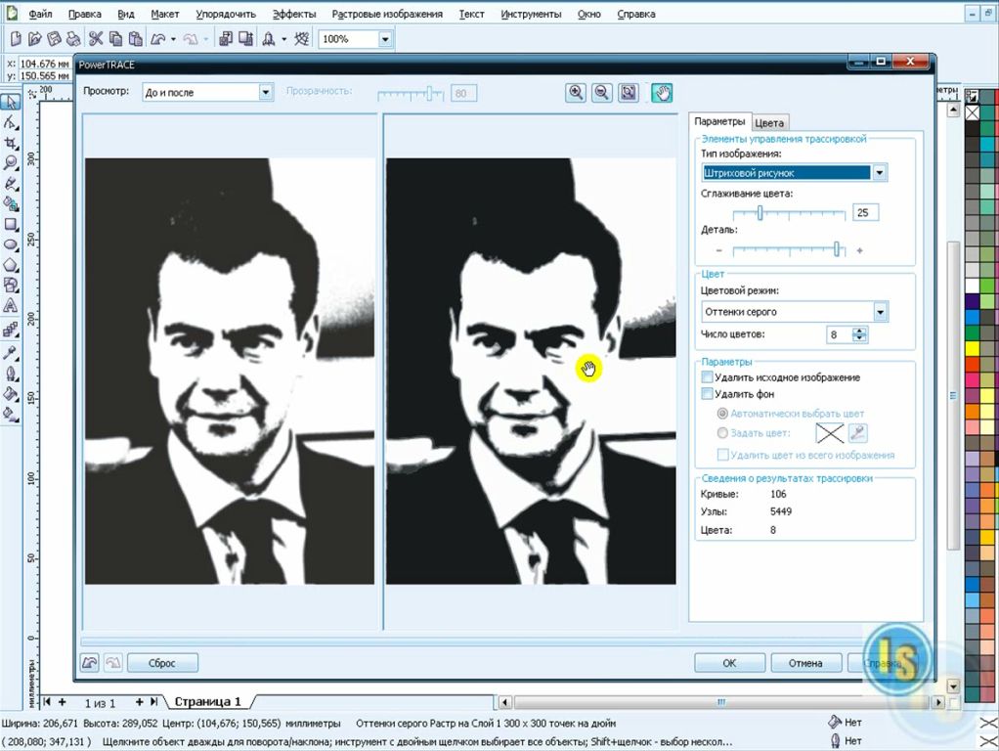Click the 'Сглаживание цвета' slider handle
The image size is (999, 751).
tap(760, 213)
